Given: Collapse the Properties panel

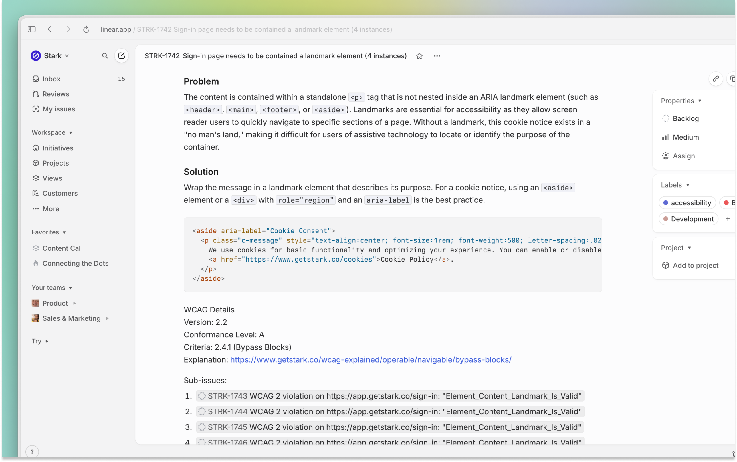Looking at the screenshot, I should click(x=681, y=101).
